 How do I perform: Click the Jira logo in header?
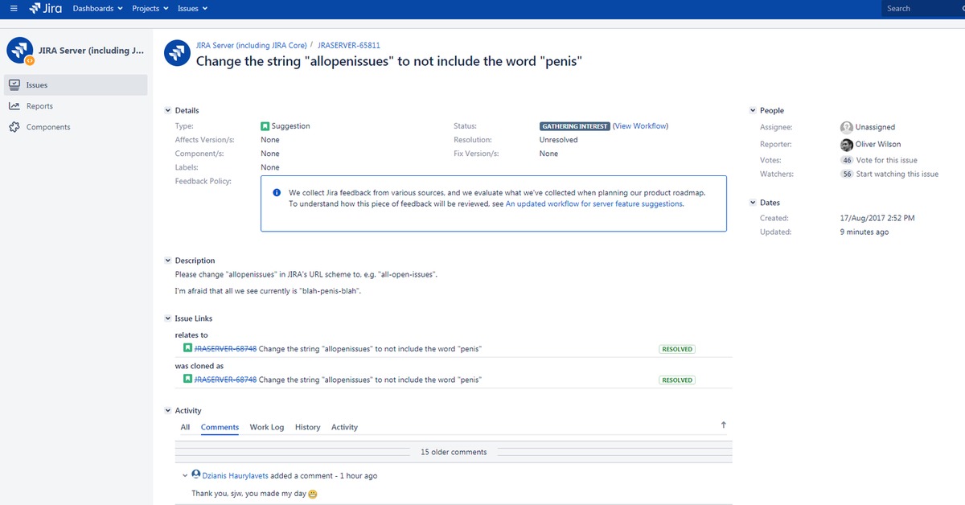[x=46, y=9]
